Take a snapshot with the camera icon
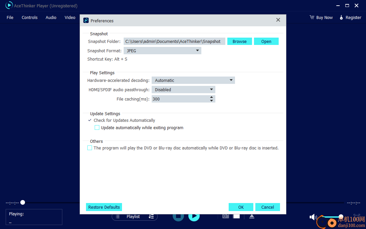The image size is (366, 229). tap(225, 216)
